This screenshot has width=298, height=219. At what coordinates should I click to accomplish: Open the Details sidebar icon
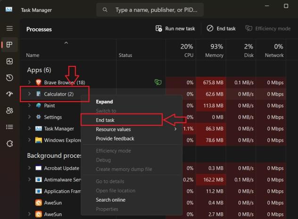(x=9, y=127)
